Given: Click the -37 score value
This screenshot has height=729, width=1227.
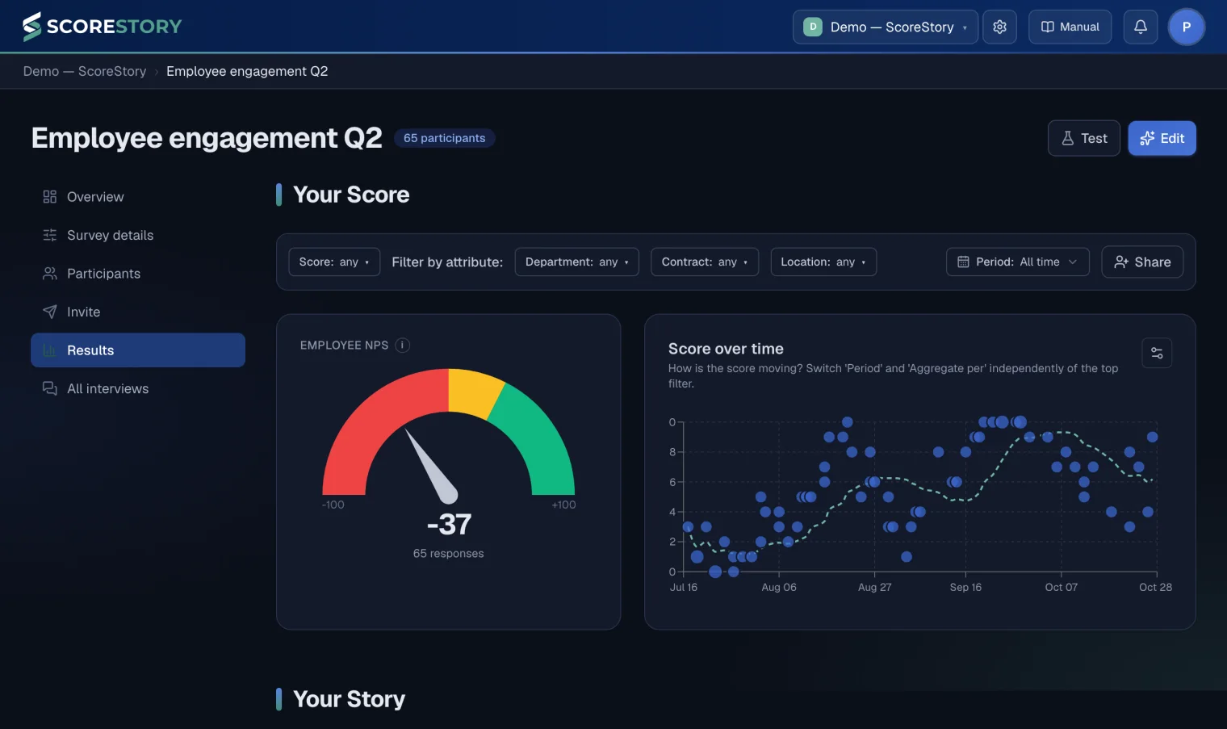Looking at the screenshot, I should pos(449,525).
